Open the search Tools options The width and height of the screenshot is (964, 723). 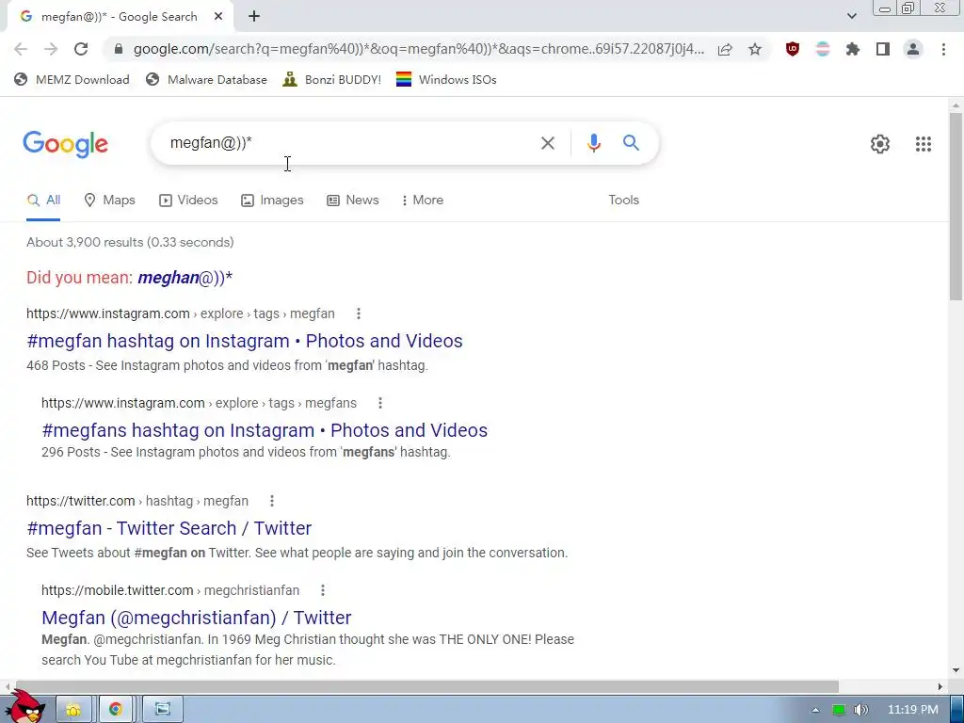pos(623,201)
